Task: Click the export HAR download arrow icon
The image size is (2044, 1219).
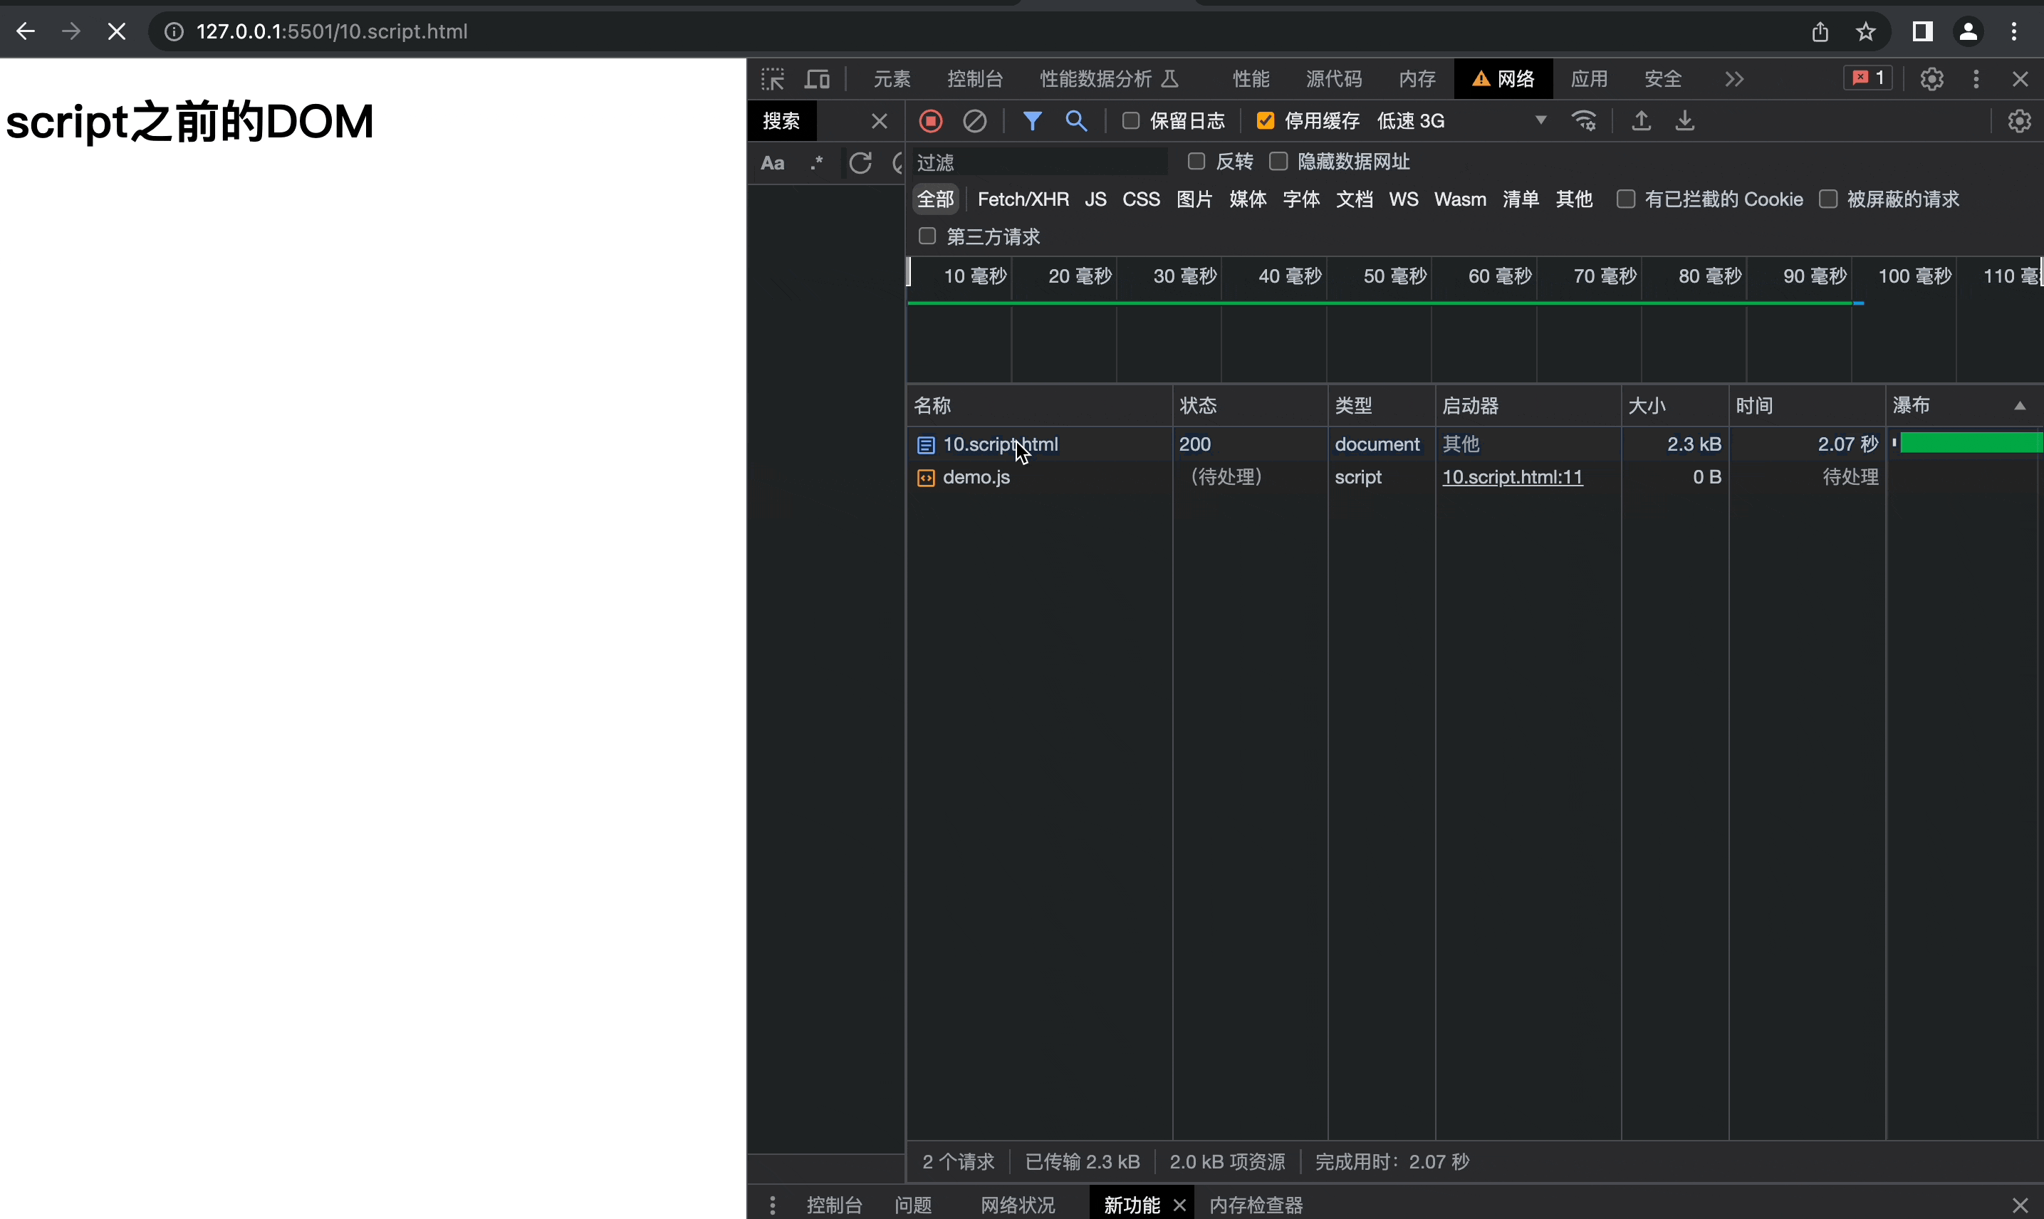Action: click(1684, 122)
